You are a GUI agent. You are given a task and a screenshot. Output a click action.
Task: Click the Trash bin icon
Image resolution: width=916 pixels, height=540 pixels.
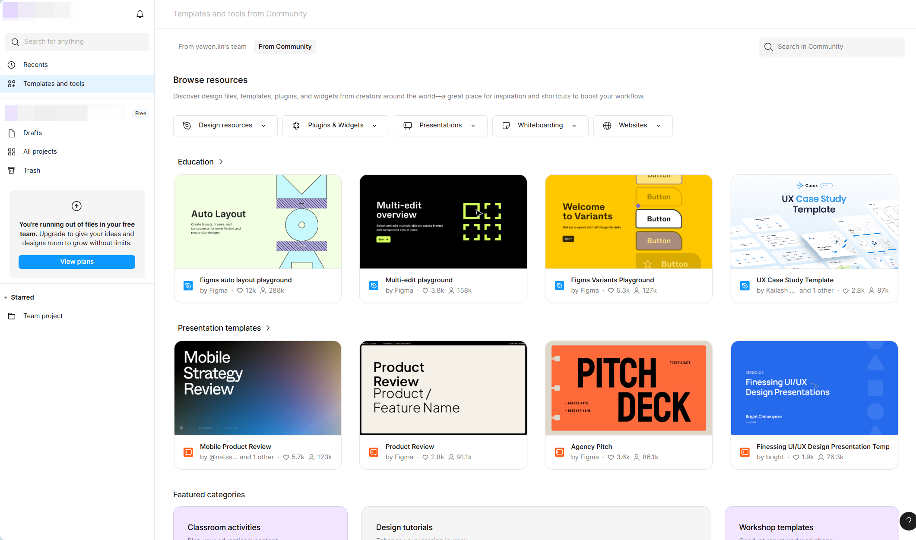pyautogui.click(x=12, y=171)
